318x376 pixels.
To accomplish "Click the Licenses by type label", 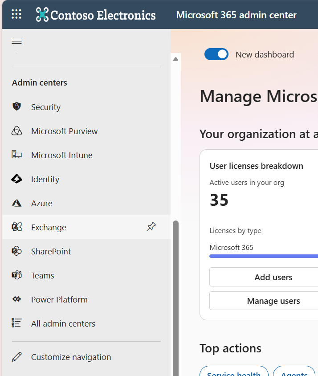I will 235,231.
